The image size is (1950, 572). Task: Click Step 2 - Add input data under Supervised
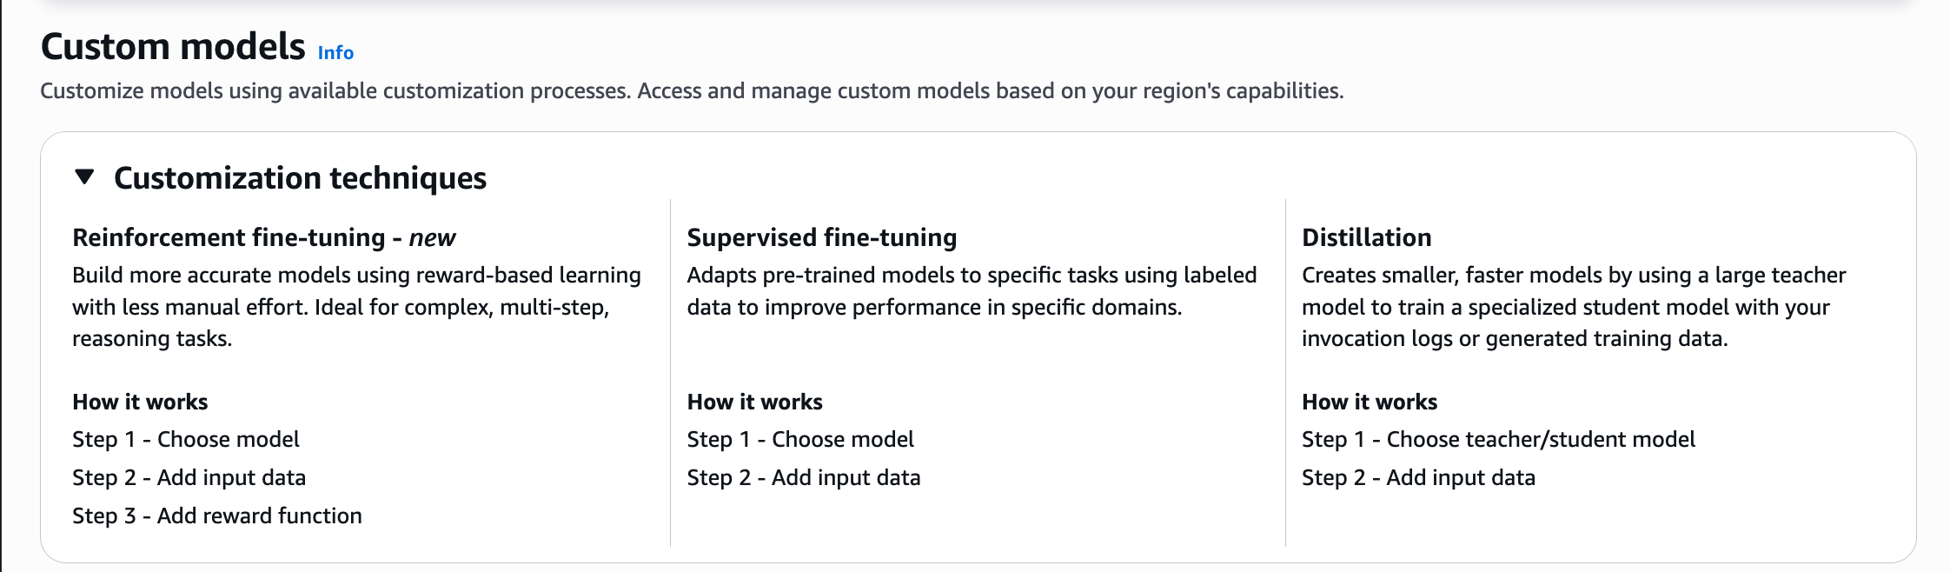click(804, 477)
